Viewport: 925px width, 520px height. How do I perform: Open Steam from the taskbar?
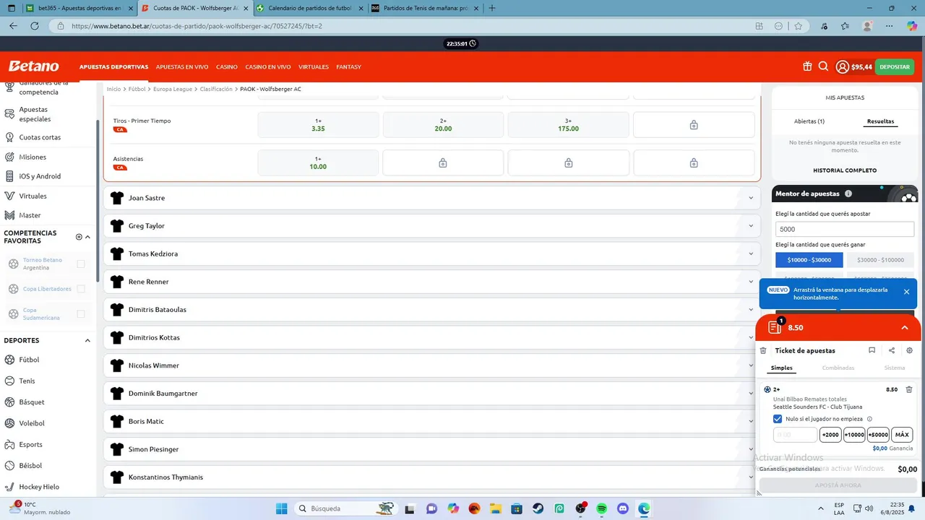[538, 508]
